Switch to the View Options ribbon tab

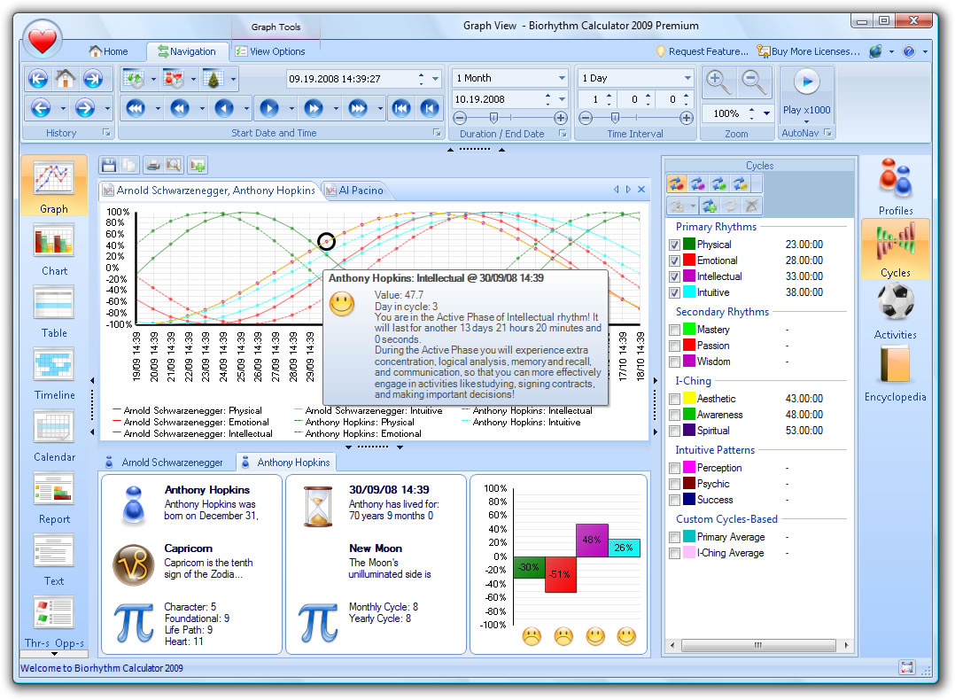[x=270, y=51]
